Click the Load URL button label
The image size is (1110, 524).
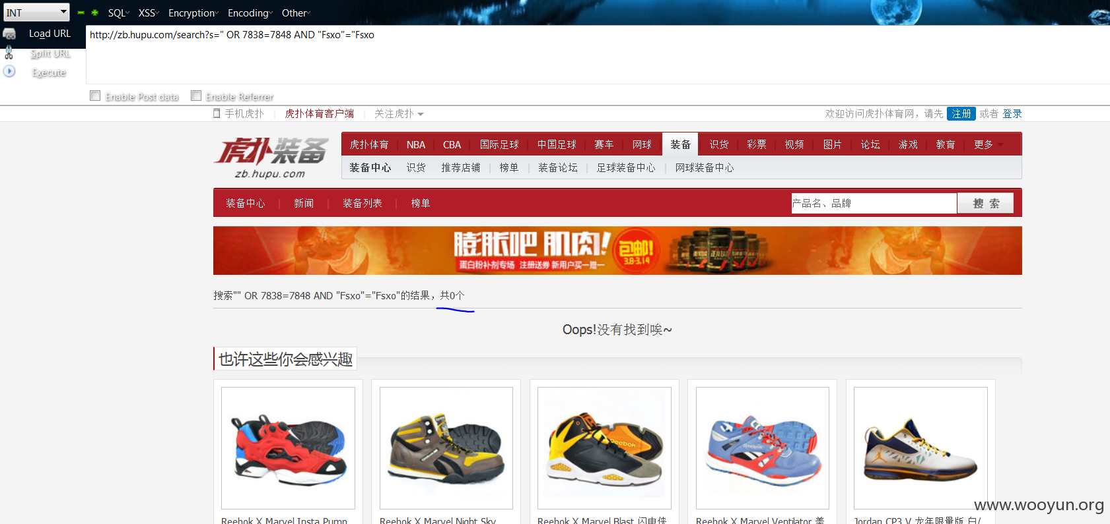point(50,34)
